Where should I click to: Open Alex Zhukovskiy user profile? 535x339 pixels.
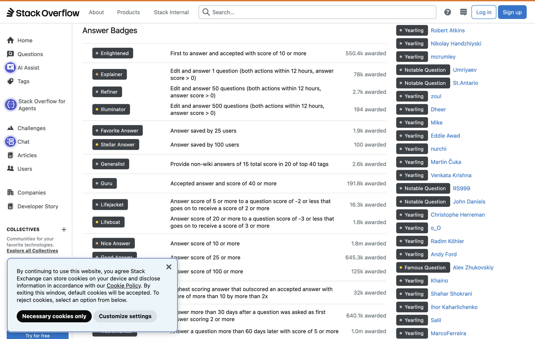[473, 267]
